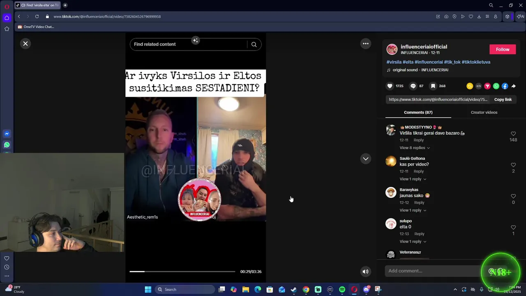Click the Copy link button

(503, 99)
